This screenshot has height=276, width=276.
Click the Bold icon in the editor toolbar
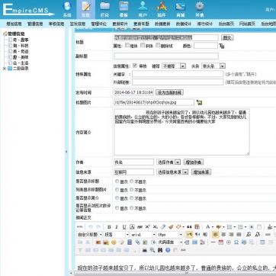109,227
